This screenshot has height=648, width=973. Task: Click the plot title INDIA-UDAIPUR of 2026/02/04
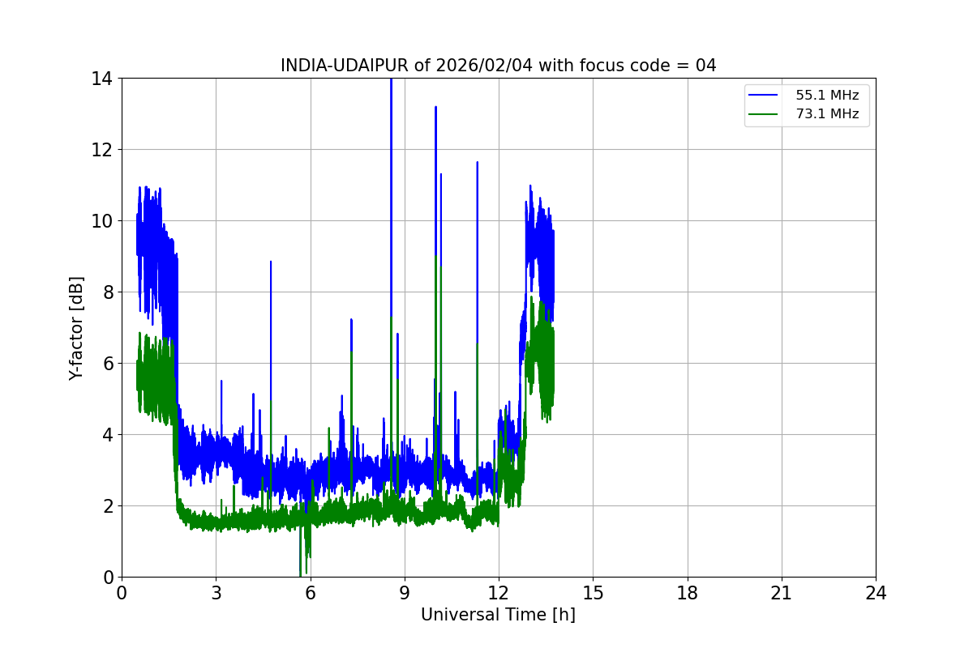point(498,66)
